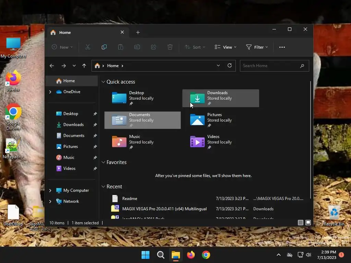The image size is (351, 263).
Task: Expand My Computer in navigation pane
Action: [50, 190]
